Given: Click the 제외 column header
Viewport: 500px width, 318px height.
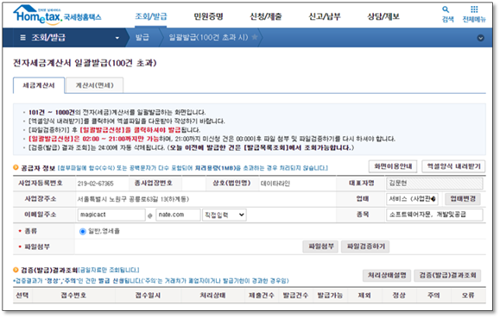Looking at the screenshot, I should [x=364, y=296].
